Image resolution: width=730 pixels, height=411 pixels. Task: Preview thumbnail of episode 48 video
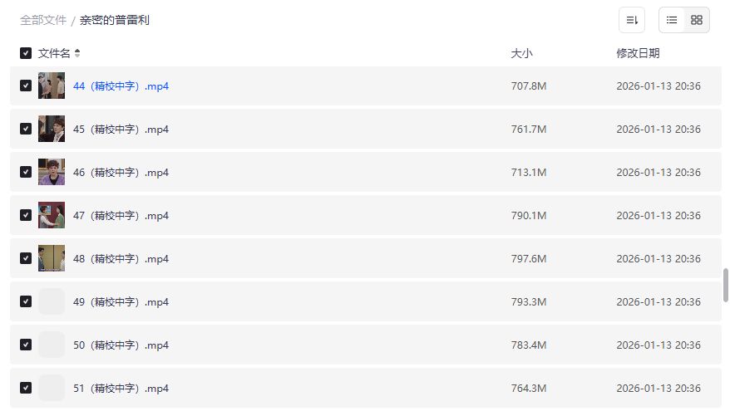coord(52,258)
